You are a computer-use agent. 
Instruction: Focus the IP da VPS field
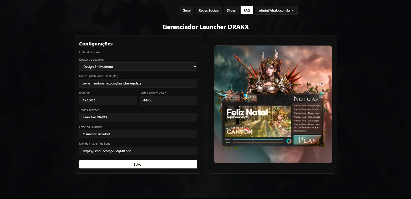108,100
